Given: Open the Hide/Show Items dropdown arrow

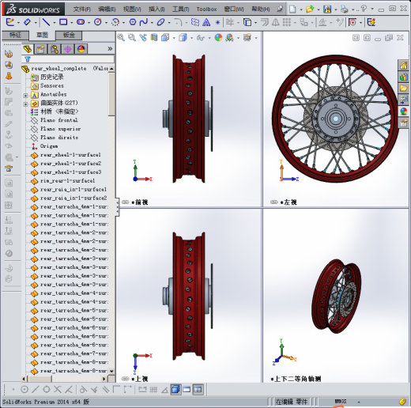Looking at the screenshot, I should pyautogui.click(x=209, y=38).
